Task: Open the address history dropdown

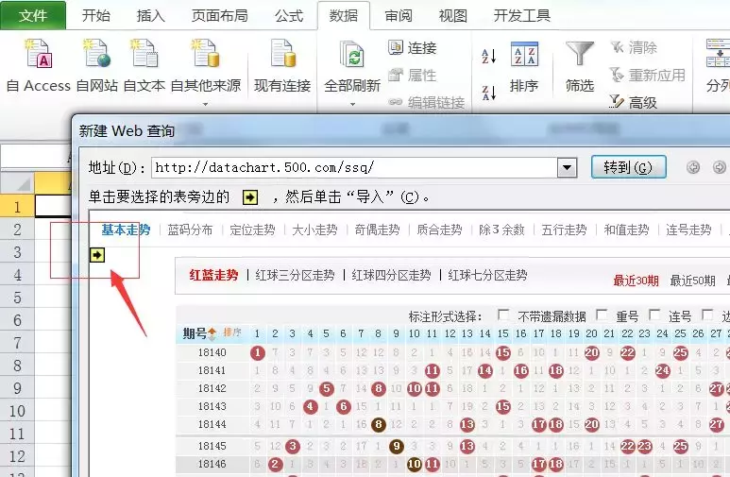Action: click(567, 168)
